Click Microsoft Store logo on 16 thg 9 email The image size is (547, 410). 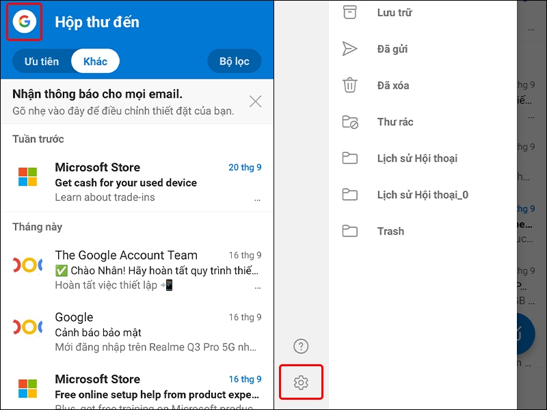27,388
